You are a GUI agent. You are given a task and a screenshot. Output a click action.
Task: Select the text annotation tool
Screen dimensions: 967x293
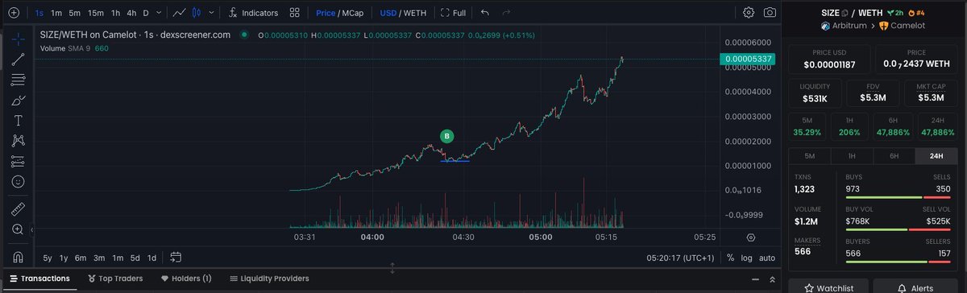(18, 120)
